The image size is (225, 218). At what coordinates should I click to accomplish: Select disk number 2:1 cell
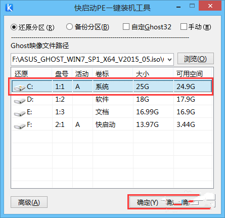(x=60, y=125)
